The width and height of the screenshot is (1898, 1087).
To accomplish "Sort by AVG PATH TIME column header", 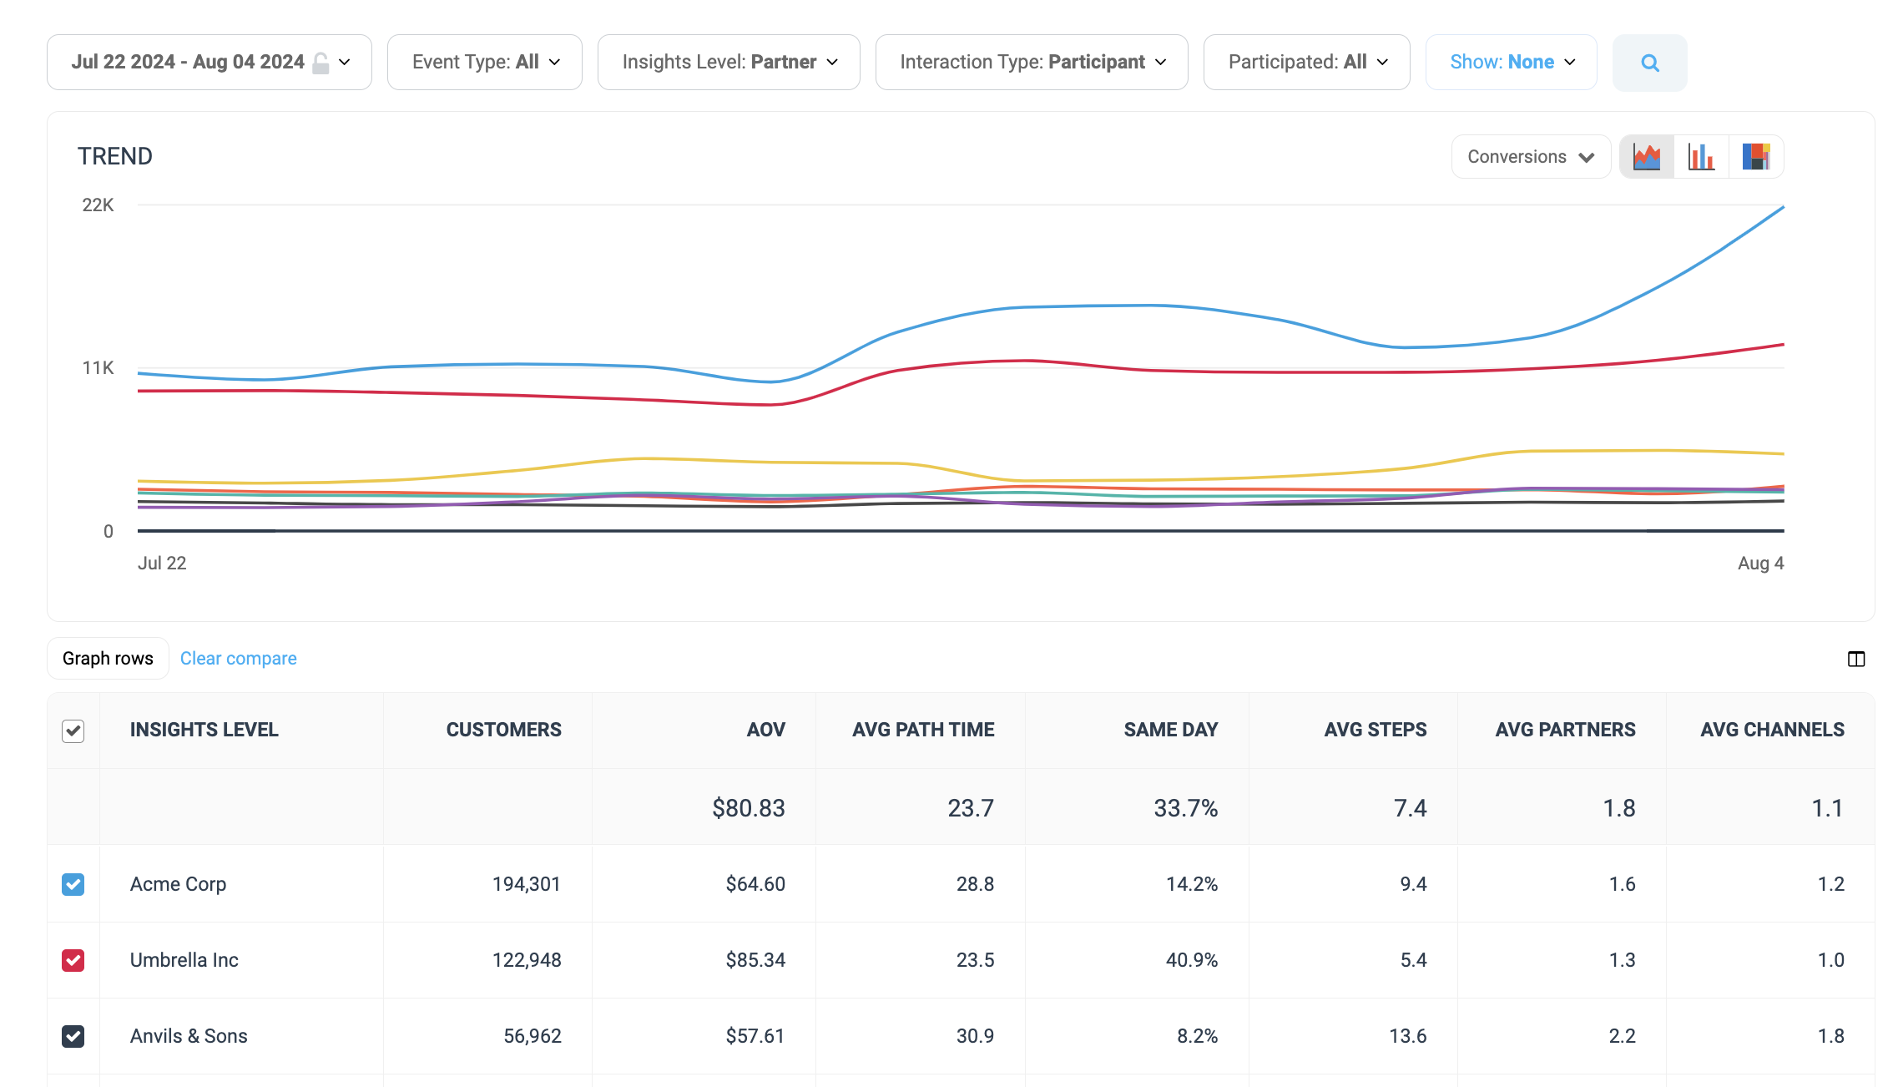I will 923,730.
